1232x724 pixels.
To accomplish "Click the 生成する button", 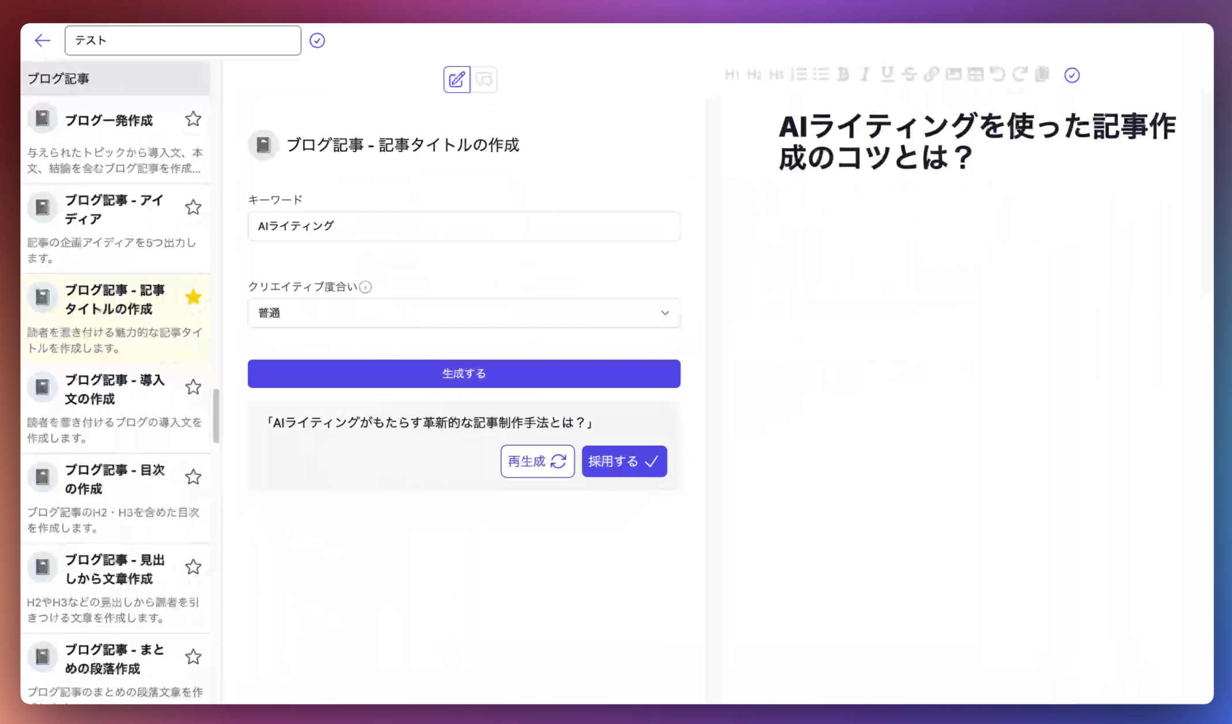I will click(x=464, y=374).
